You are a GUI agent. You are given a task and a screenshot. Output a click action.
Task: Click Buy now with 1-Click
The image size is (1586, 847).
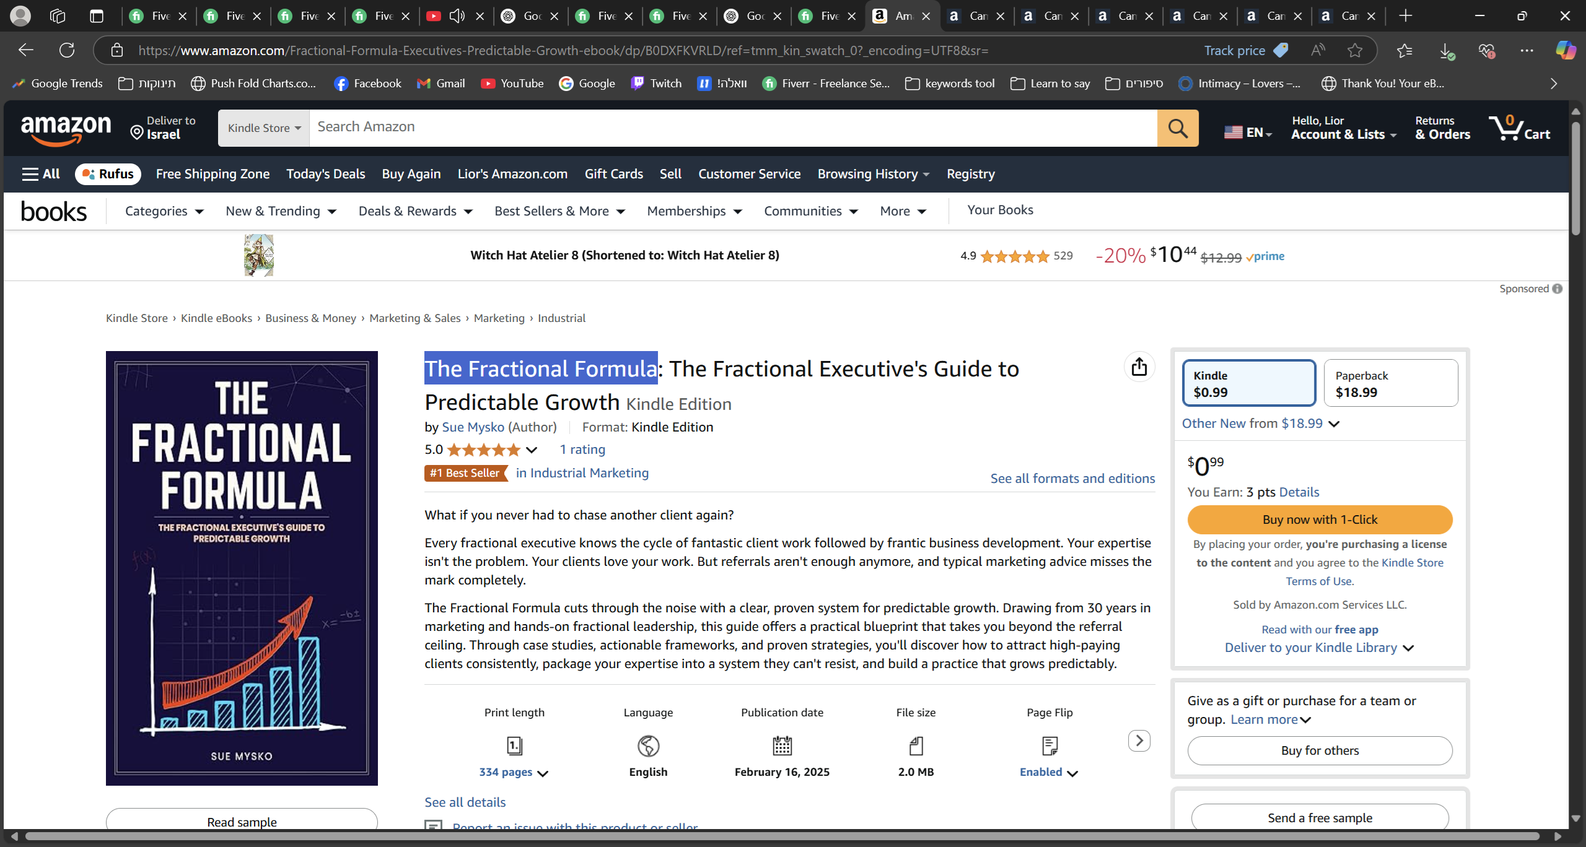point(1320,519)
